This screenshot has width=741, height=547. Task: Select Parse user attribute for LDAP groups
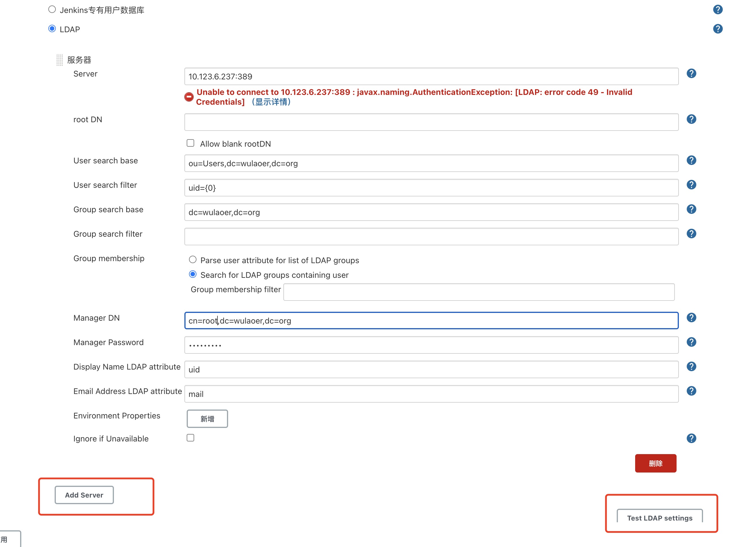[193, 260]
